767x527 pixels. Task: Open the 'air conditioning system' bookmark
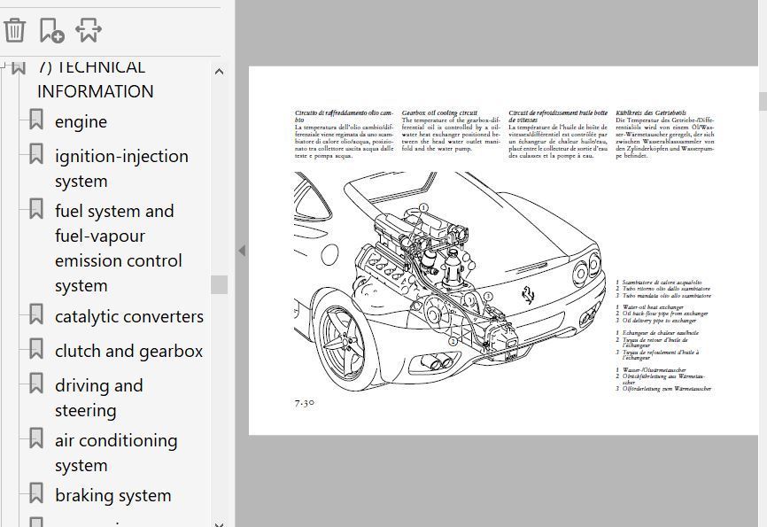(116, 453)
